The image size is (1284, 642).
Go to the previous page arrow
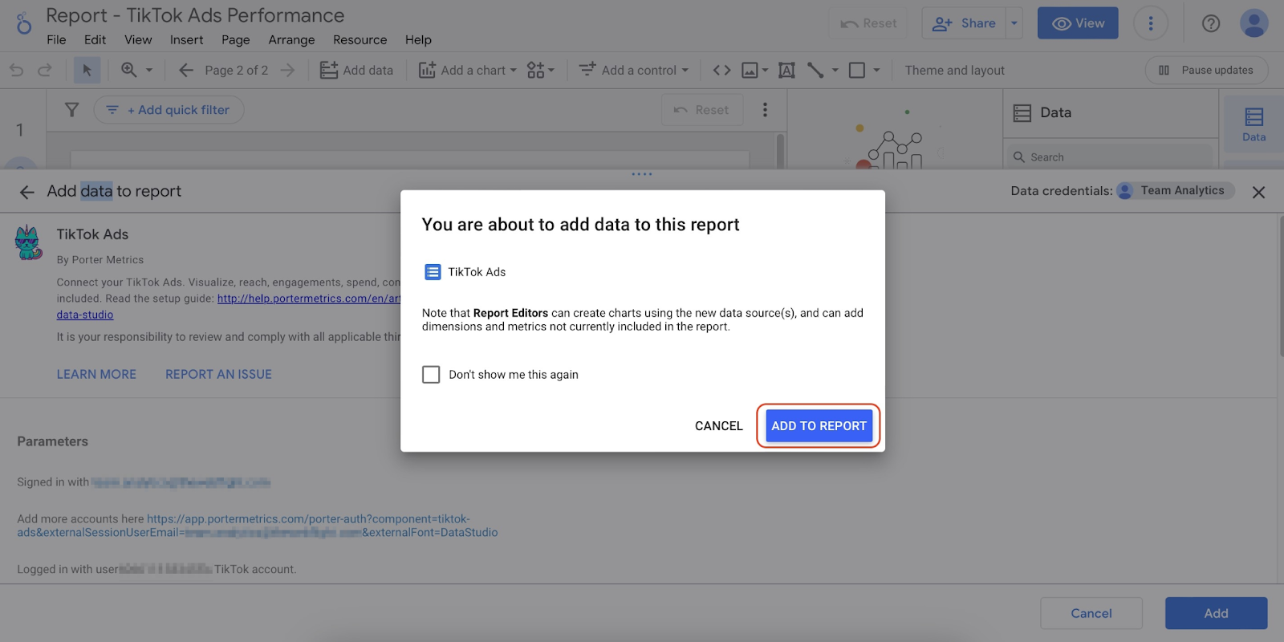[186, 71]
